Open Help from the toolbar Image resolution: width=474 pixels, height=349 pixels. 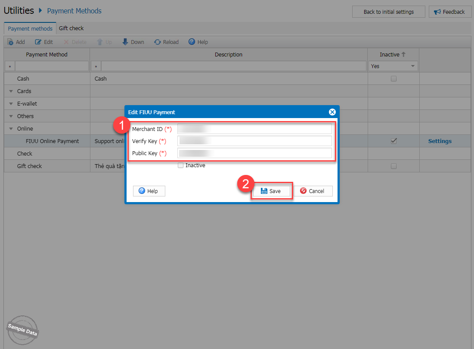192,42
